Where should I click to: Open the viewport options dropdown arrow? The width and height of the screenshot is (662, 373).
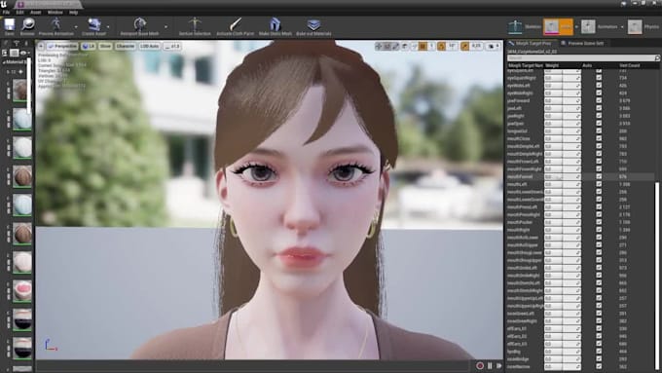pyautogui.click(x=41, y=46)
